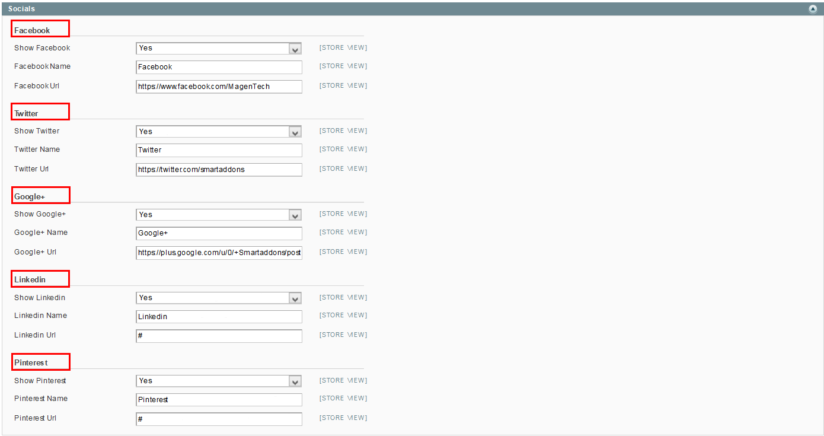Open the Show Twitter dropdown
Image resolution: width=824 pixels, height=436 pixels.
[x=219, y=132]
